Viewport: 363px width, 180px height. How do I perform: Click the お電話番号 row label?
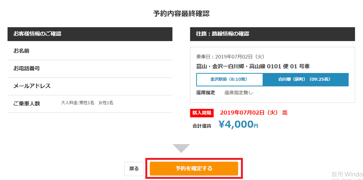pyautogui.click(x=27, y=68)
